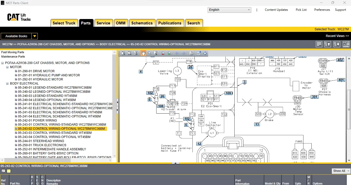The height and width of the screenshot is (185, 351).
Task: Open the Show All dropdown
Action: (341, 171)
